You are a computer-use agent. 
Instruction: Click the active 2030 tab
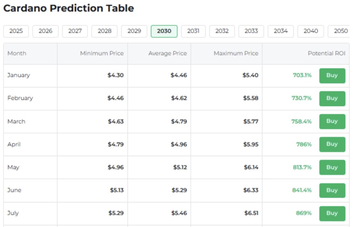(164, 31)
